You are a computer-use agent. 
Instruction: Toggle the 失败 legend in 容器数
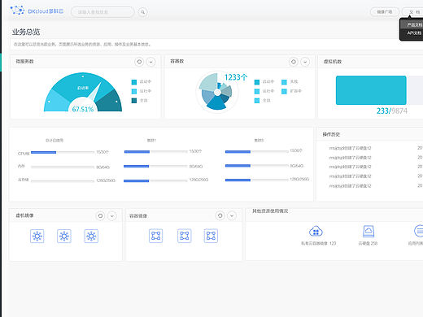(290, 82)
